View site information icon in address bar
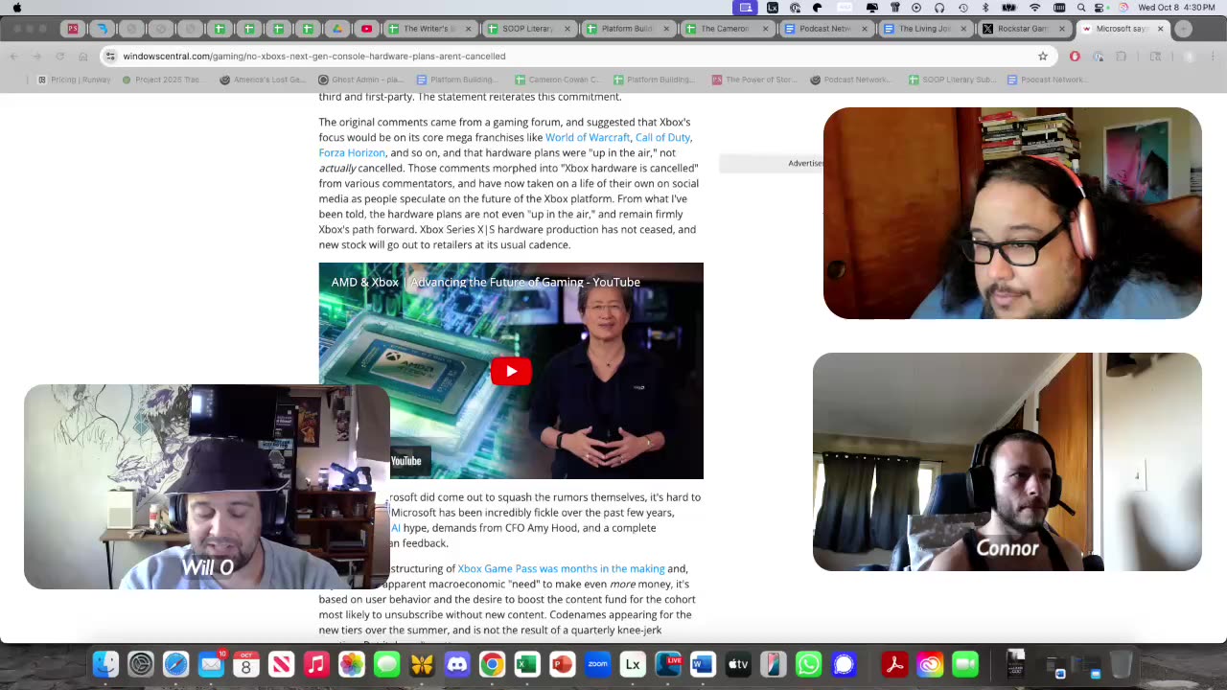Viewport: 1227px width, 690px height. pyautogui.click(x=110, y=56)
